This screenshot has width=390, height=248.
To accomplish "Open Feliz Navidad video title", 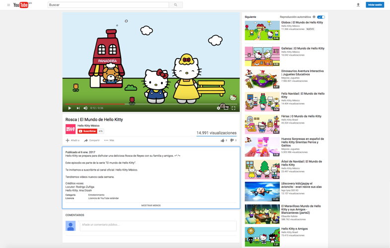I will tap(303, 95).
